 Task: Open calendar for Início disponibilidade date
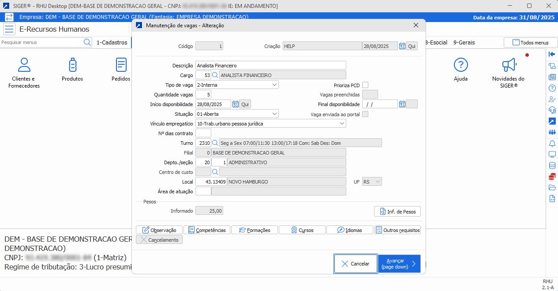(x=236, y=104)
